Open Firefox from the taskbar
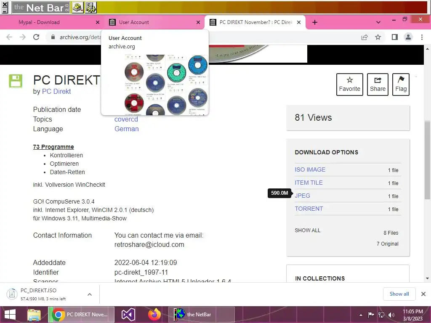Viewport: 431px width, 323px height. point(154,315)
